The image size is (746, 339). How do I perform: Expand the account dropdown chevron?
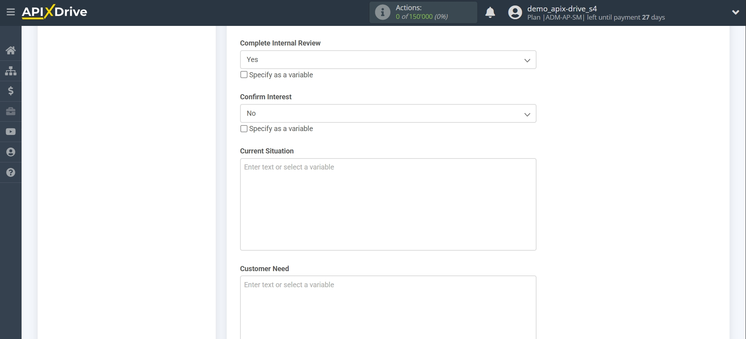[736, 13]
